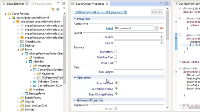The height and width of the screenshot is (112, 200).
Task: Close the Scout Object Properties tab
Action: click(x=107, y=4)
